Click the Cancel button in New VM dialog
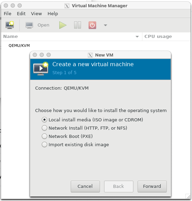The image size is (192, 201). point(85,187)
